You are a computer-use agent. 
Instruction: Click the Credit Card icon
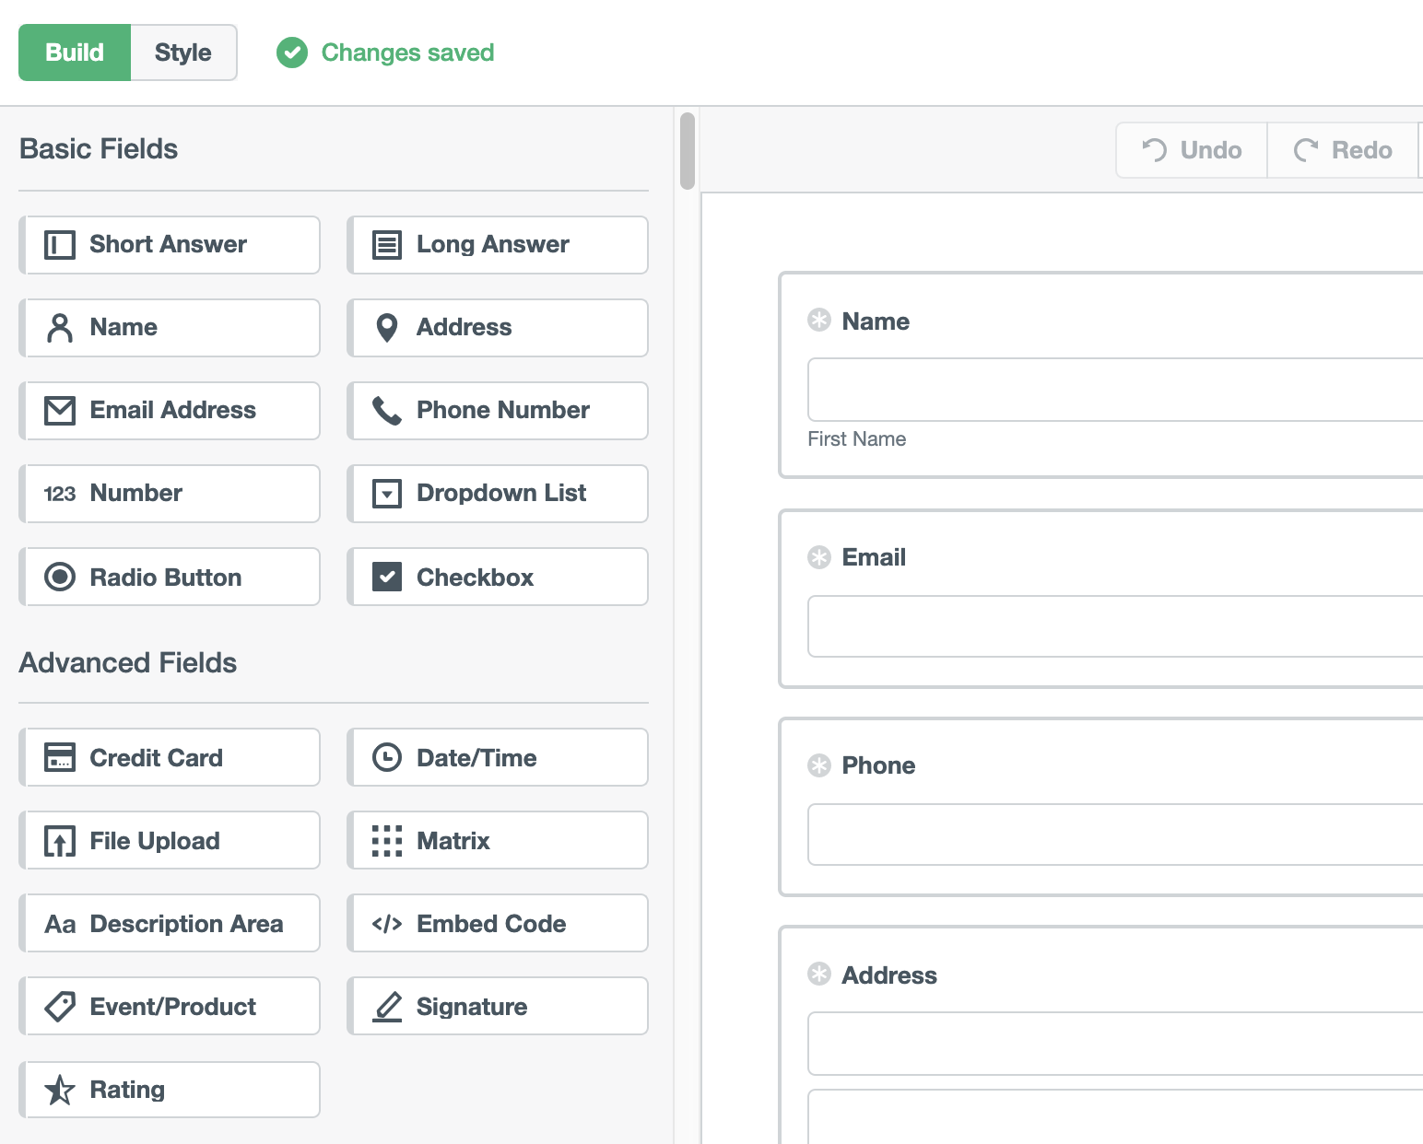pos(59,757)
